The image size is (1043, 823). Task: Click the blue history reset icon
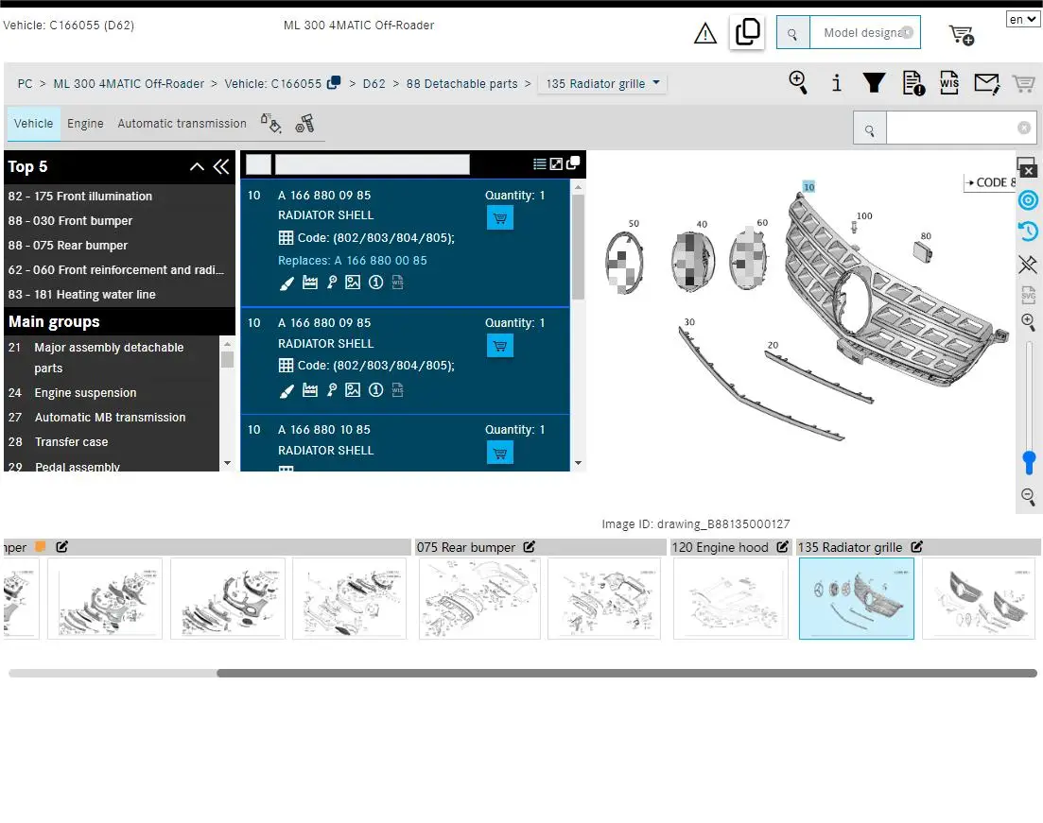tap(1029, 231)
